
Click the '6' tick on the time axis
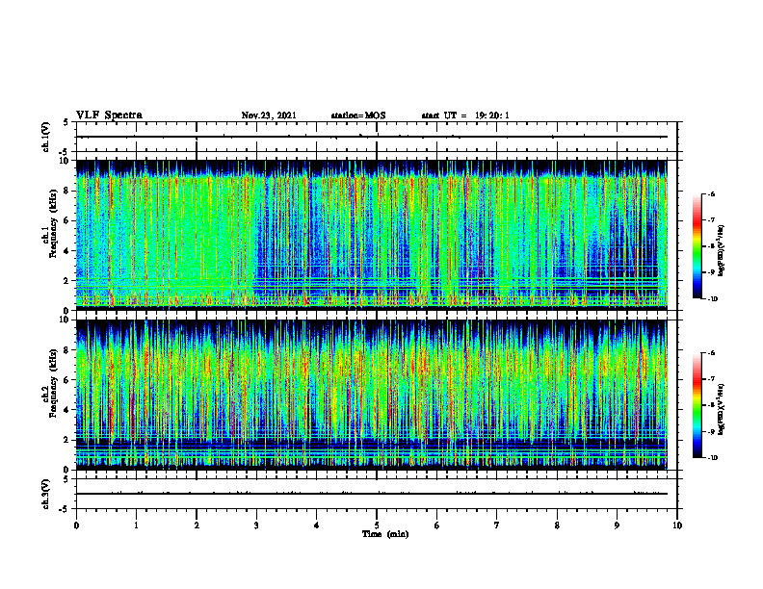pyautogui.click(x=437, y=525)
